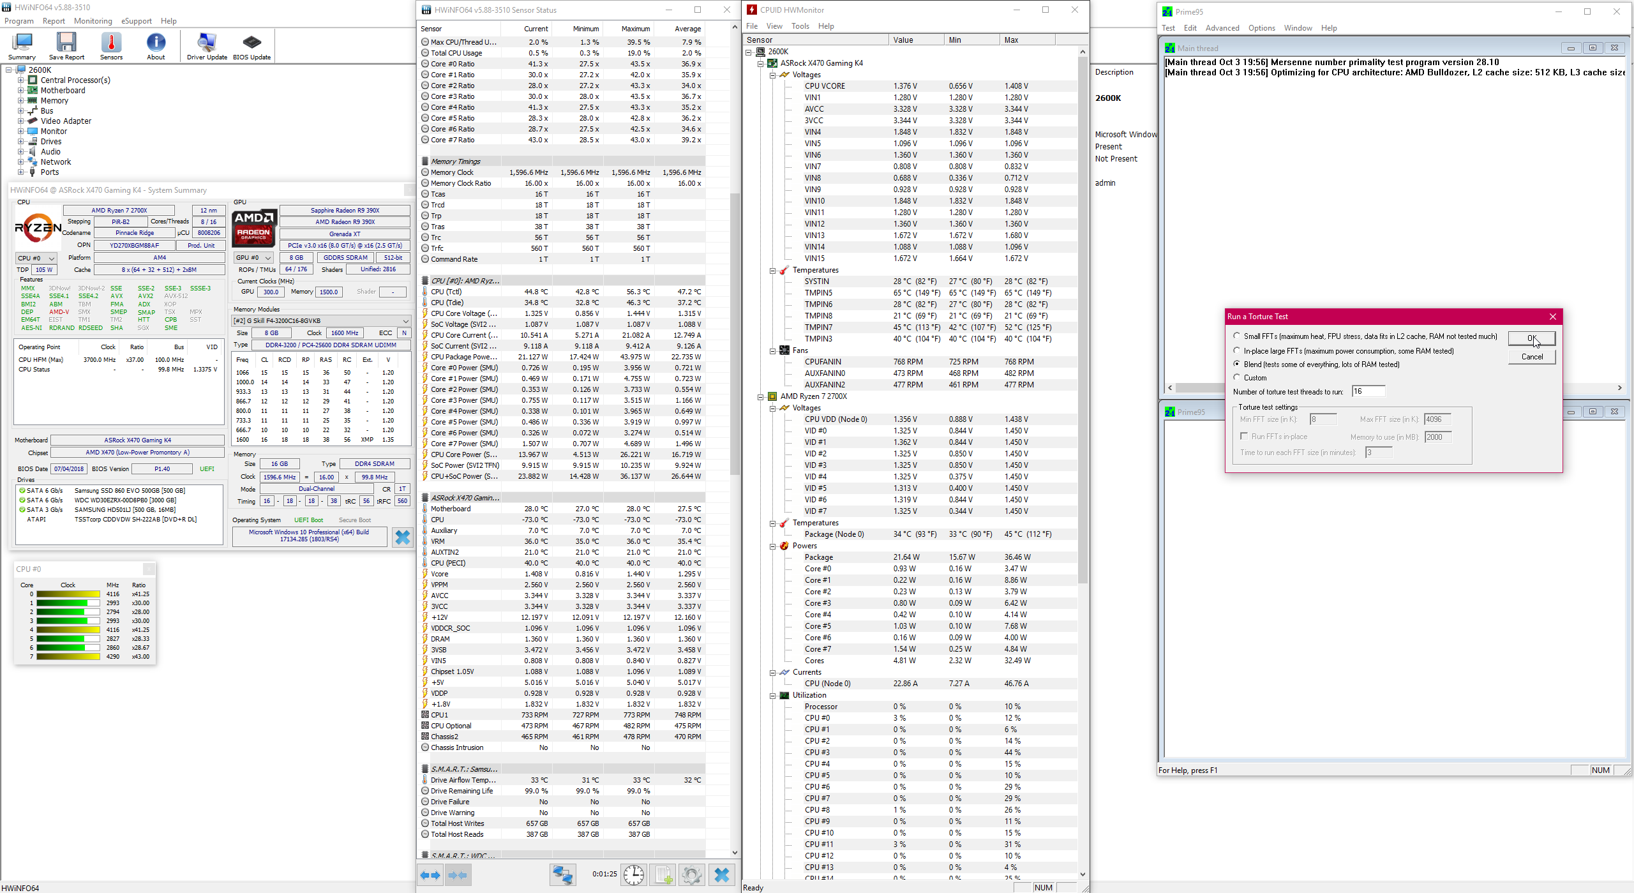
Task: Expand the Video Adapter tree node
Action: [x=21, y=121]
